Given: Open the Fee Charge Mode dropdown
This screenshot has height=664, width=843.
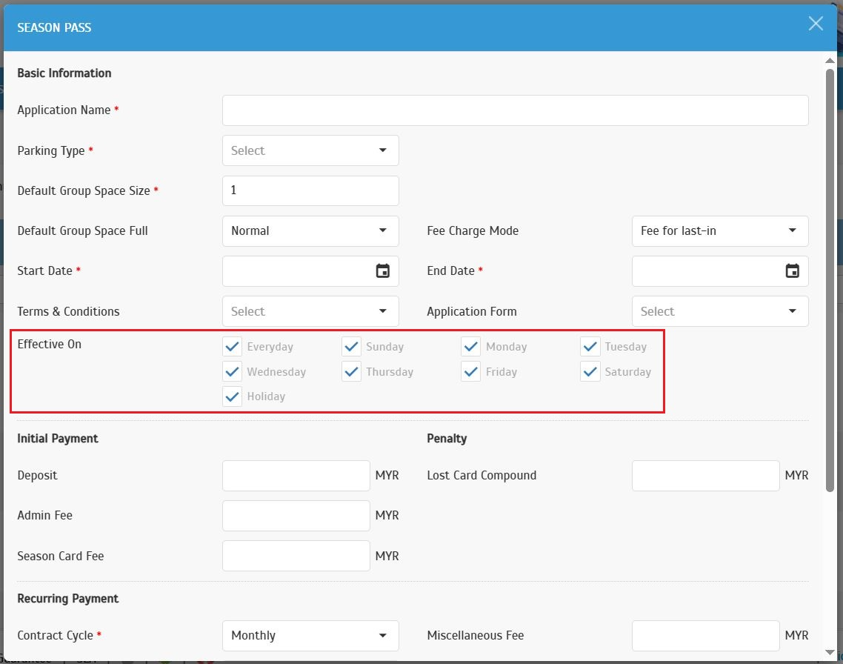Looking at the screenshot, I should 719,230.
